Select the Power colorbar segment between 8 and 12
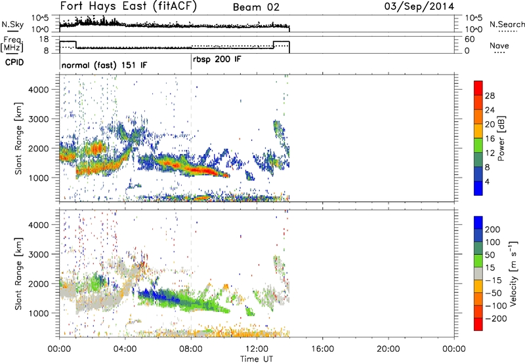 [x=478, y=159]
